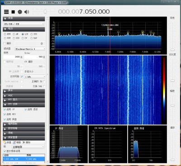Select the DSB mode radio button

coord(14,38)
